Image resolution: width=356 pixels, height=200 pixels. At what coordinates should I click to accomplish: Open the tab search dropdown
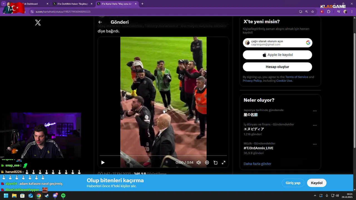pos(4,4)
